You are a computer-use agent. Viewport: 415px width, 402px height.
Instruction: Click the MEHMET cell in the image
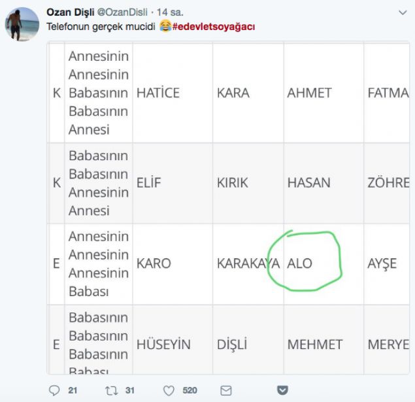[x=314, y=344]
